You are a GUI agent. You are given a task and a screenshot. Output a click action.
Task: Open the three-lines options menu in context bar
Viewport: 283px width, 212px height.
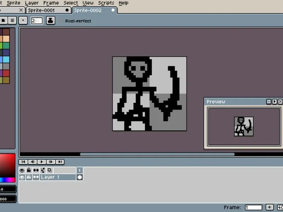point(12,20)
